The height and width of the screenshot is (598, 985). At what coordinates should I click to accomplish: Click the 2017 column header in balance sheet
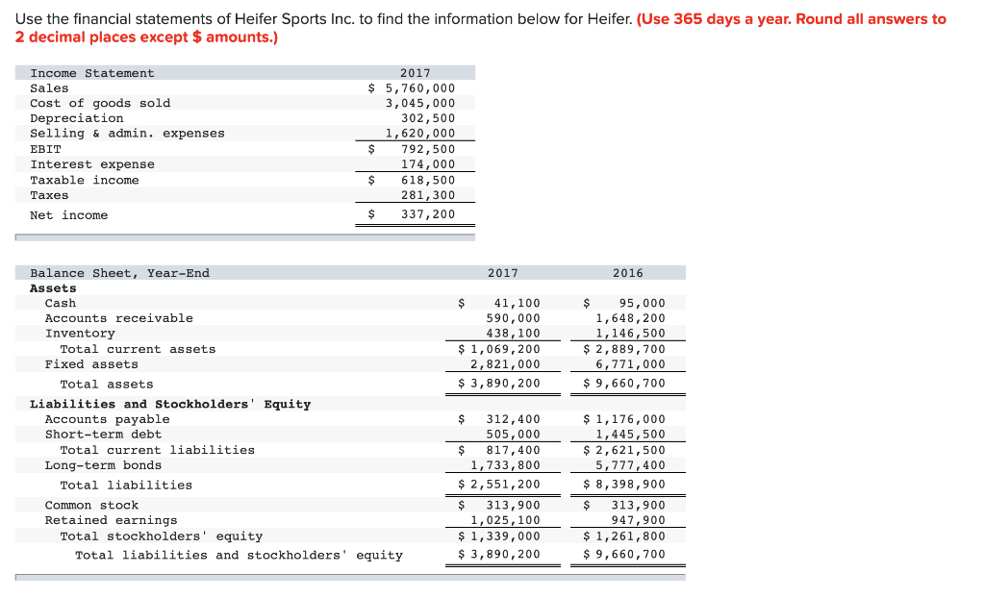point(503,273)
